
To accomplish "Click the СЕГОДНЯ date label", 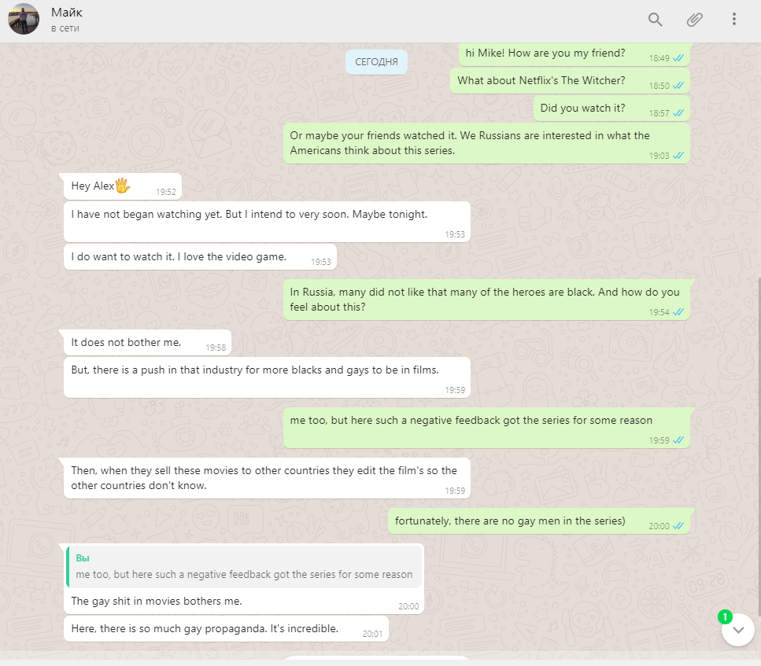I will coord(376,62).
